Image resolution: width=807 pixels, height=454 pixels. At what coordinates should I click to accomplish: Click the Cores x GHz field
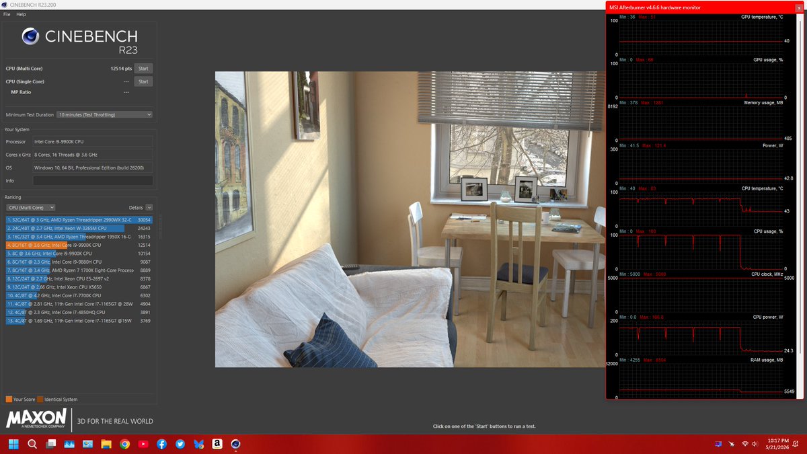tap(93, 155)
